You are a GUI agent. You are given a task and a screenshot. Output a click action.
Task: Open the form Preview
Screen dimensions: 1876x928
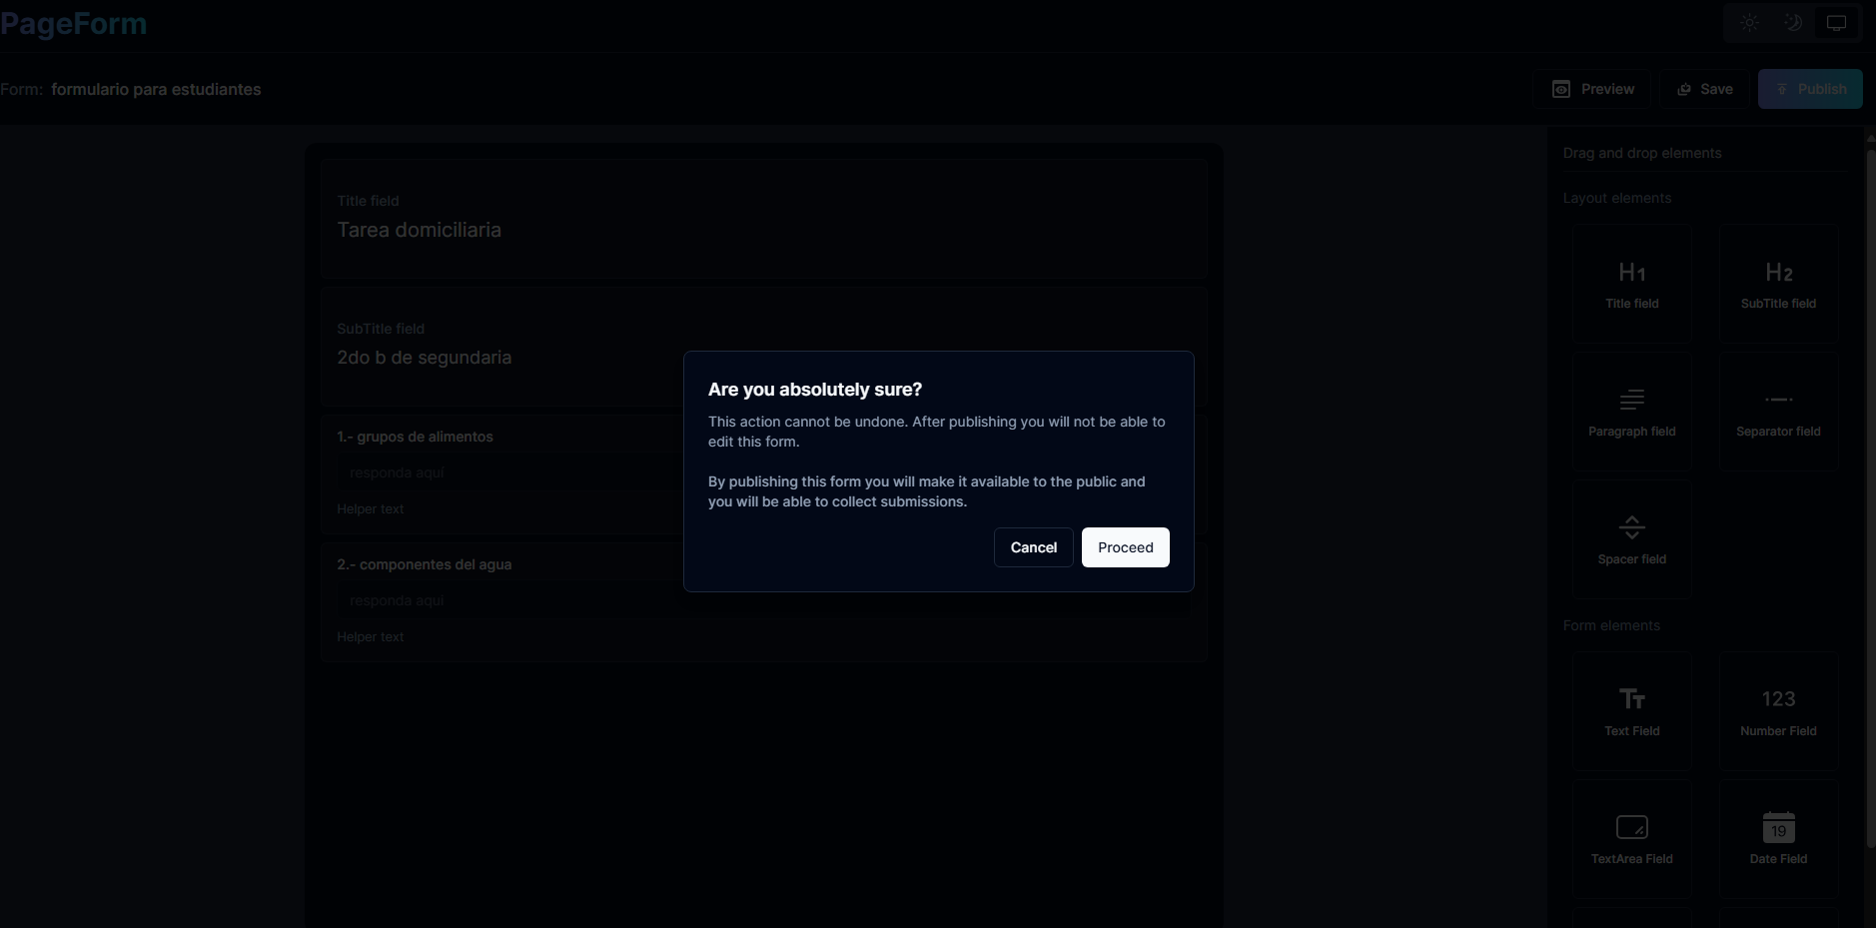(1593, 89)
